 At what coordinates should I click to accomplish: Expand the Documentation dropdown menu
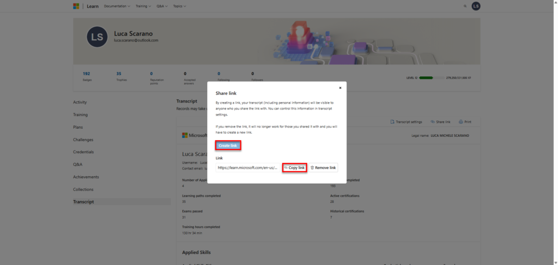[117, 6]
